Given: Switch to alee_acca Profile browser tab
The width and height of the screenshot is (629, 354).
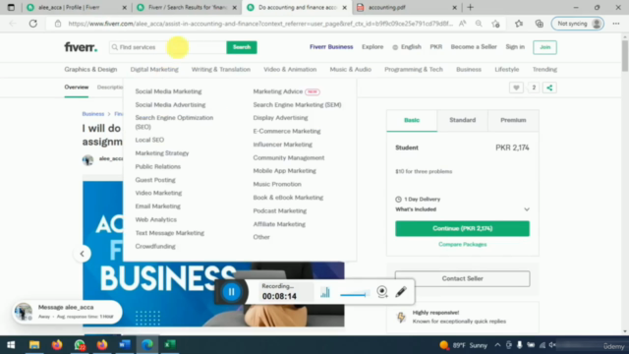Looking at the screenshot, I should click(77, 8).
